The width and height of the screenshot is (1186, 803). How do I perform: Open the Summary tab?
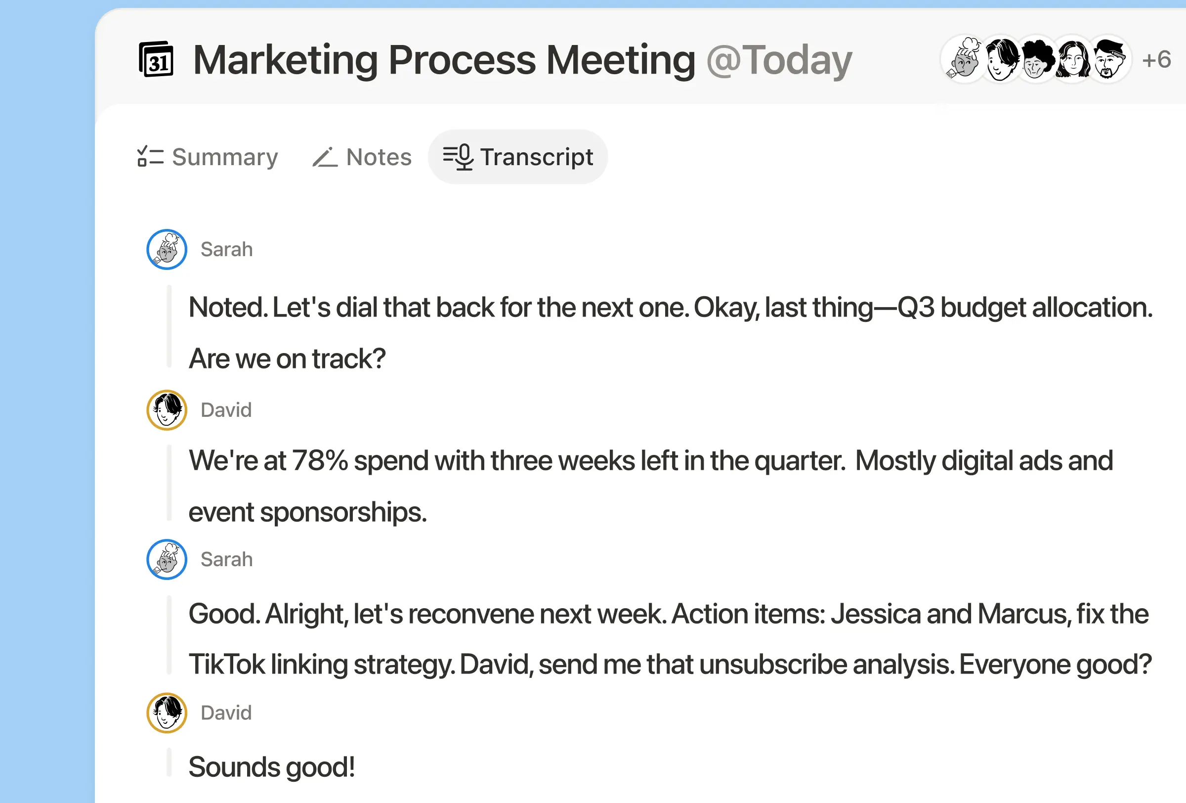208,157
